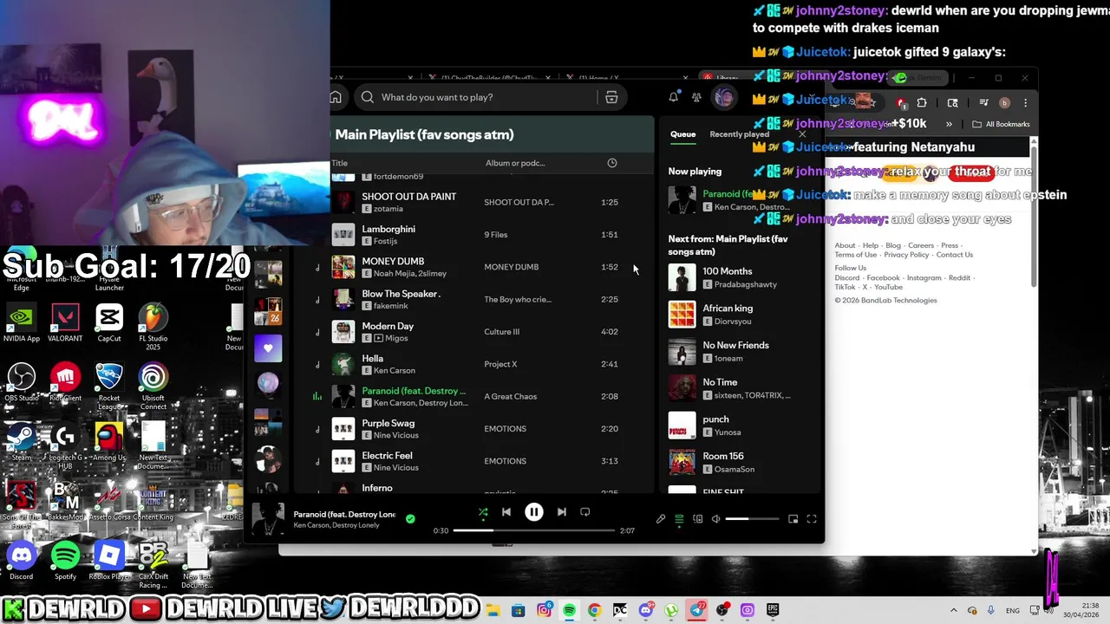Skip to next track in Spotify
Viewport: 1110px width, 624px height.
tap(561, 512)
